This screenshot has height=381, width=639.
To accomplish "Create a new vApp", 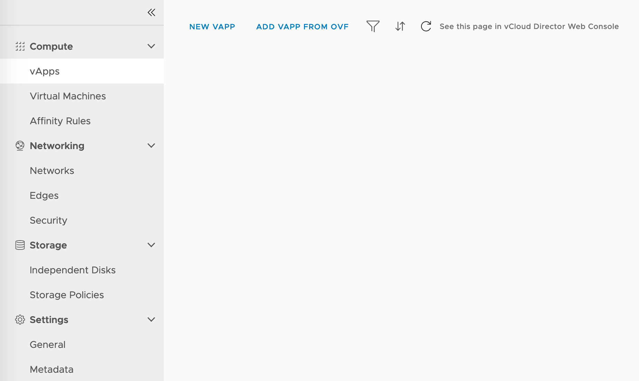I will click(212, 27).
